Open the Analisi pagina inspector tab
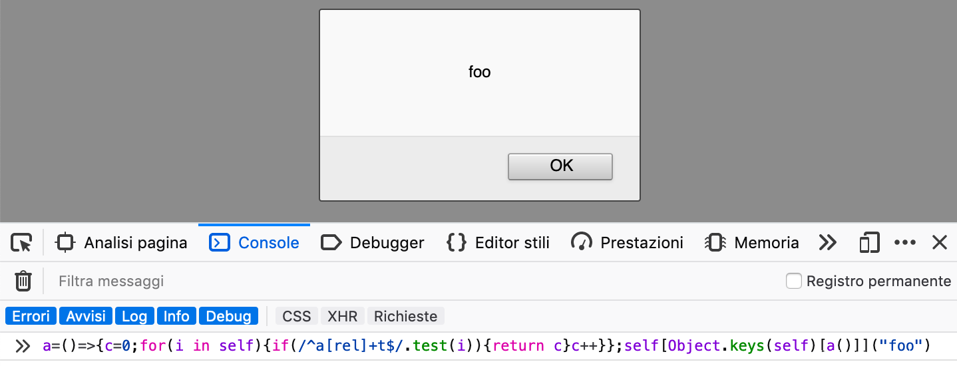The width and height of the screenshot is (957, 366). pyautogui.click(x=122, y=243)
